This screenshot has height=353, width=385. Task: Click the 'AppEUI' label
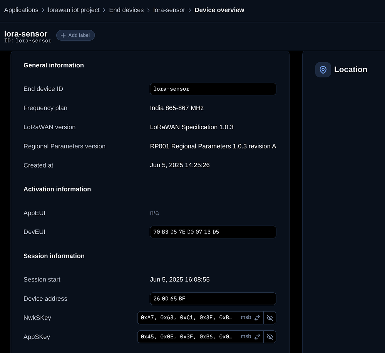pyautogui.click(x=34, y=213)
